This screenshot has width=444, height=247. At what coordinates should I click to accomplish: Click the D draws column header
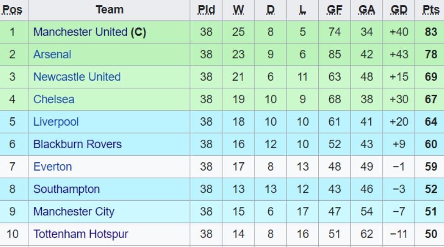click(x=270, y=10)
